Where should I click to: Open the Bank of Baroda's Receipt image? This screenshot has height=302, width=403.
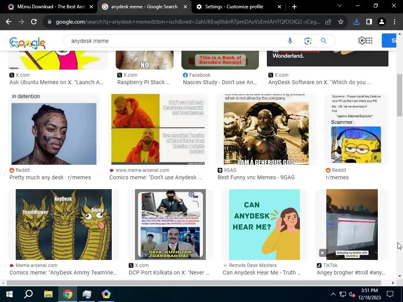pyautogui.click(x=220, y=60)
